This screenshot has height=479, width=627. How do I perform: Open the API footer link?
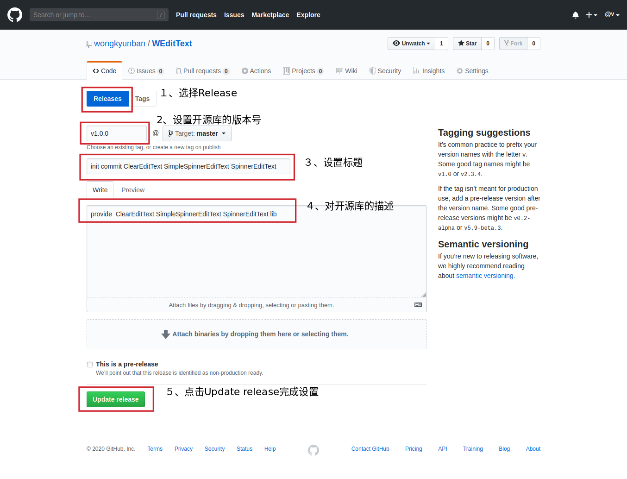click(443, 449)
